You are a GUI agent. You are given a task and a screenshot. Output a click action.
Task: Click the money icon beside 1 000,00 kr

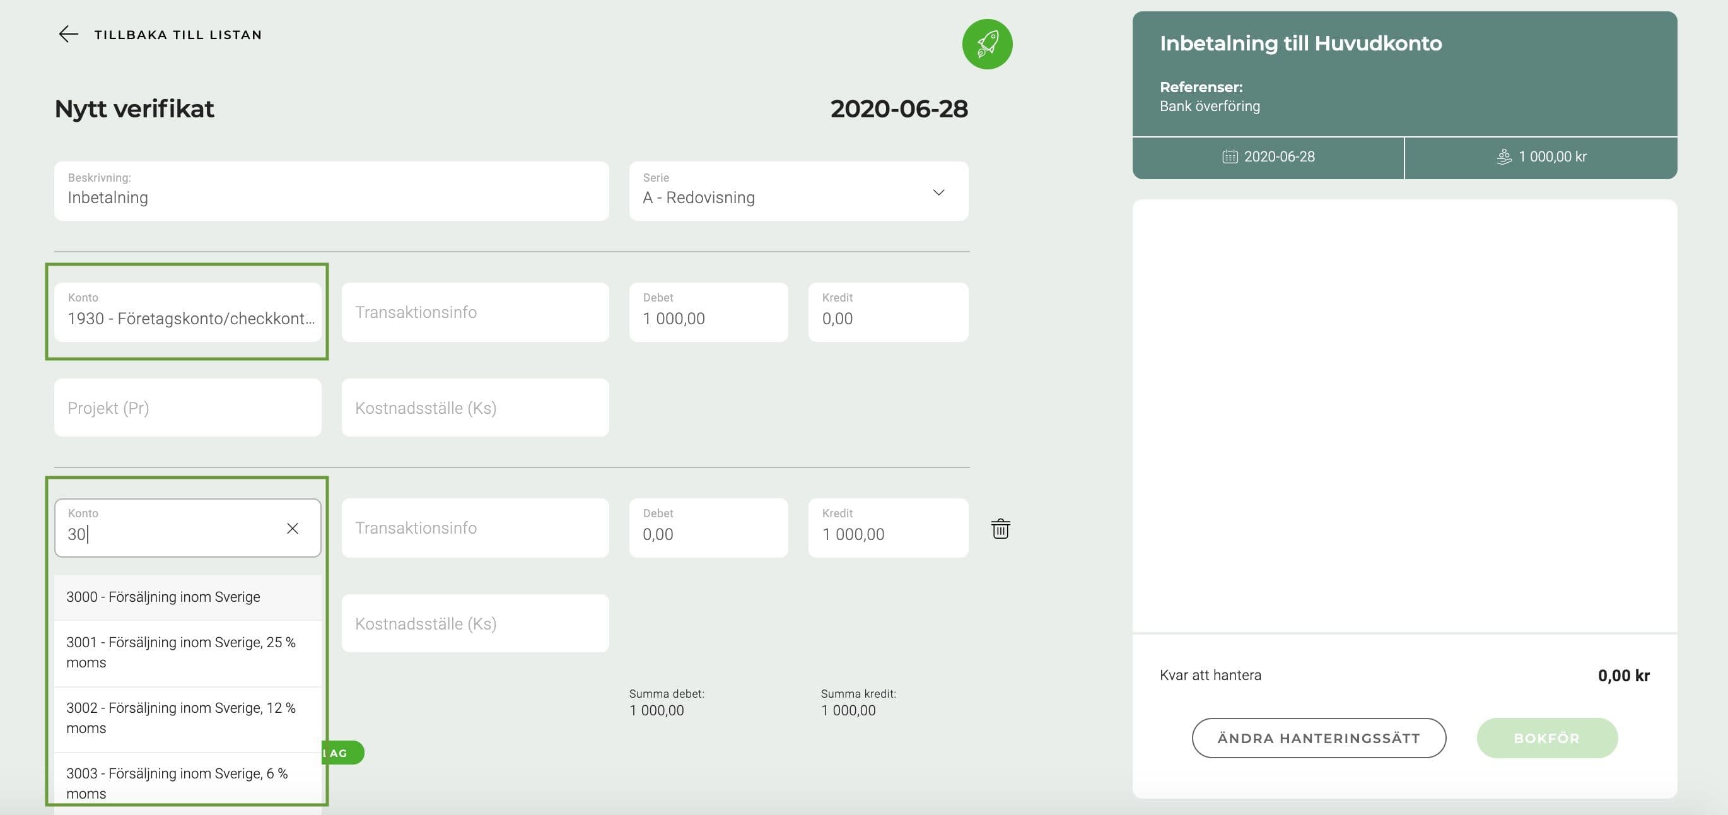1504,157
